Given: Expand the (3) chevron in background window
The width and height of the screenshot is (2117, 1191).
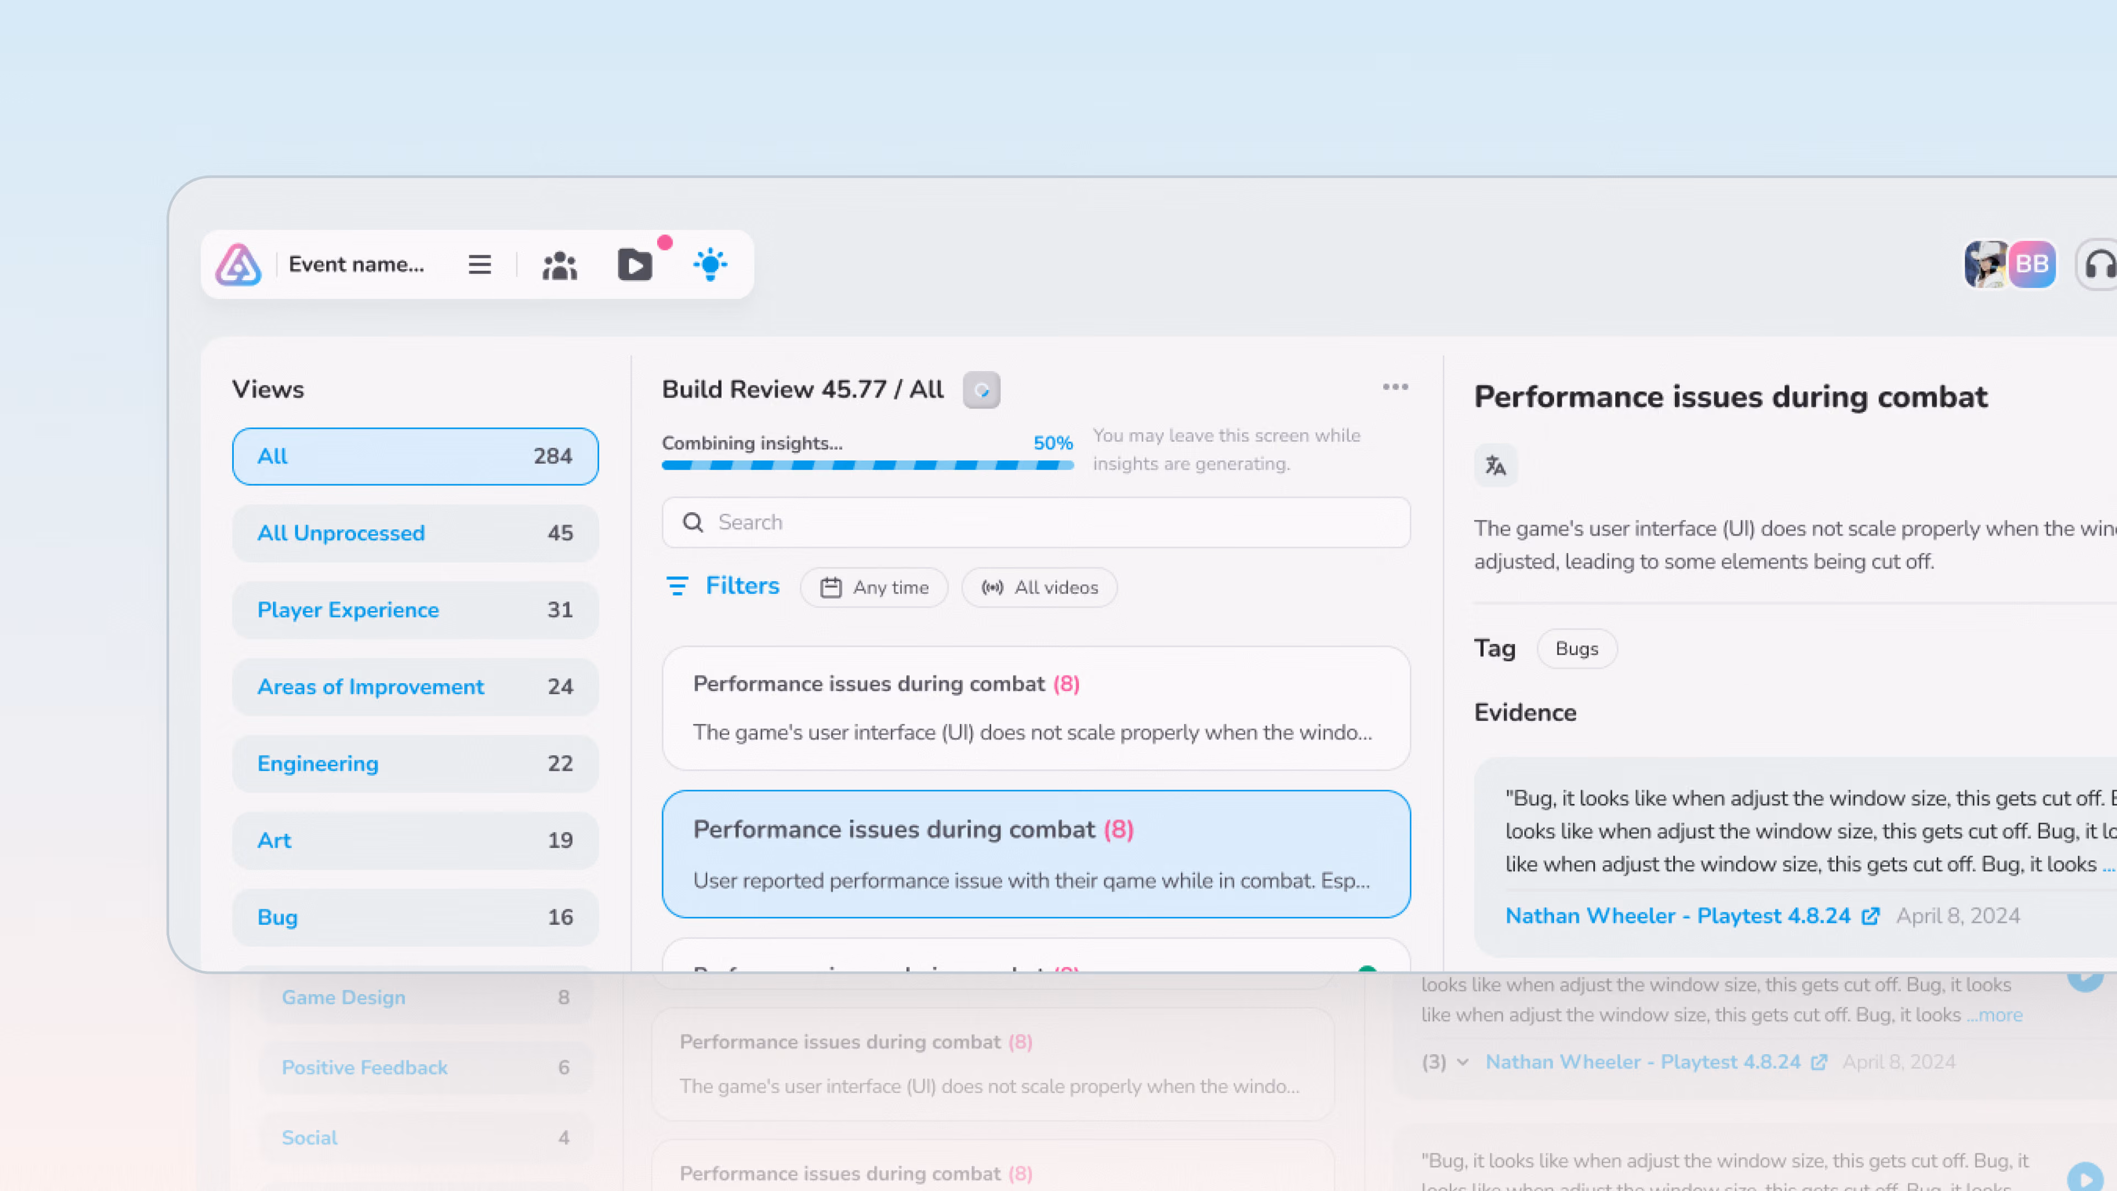Looking at the screenshot, I should click(1462, 1062).
